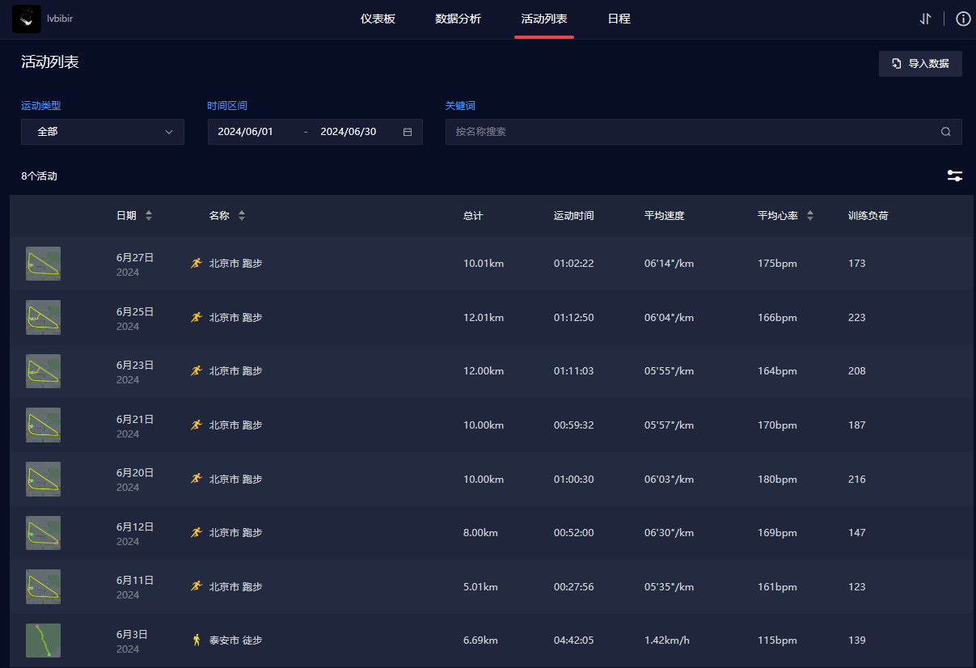This screenshot has width=976, height=668.
Task: Open the end date 2024/06/30 picker
Action: point(349,132)
